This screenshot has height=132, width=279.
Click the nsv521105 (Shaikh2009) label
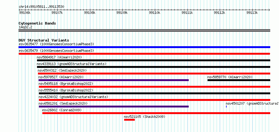click(x=145, y=117)
